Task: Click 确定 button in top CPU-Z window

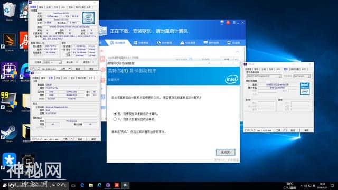Action: [x=91, y=69]
